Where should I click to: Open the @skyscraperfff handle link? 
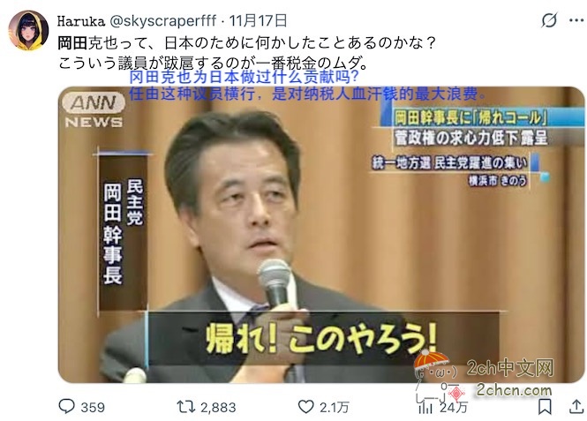(x=162, y=21)
